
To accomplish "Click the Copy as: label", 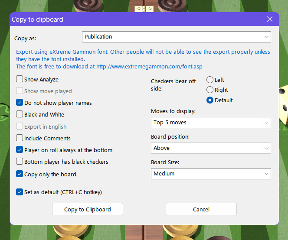I will pos(25,39).
